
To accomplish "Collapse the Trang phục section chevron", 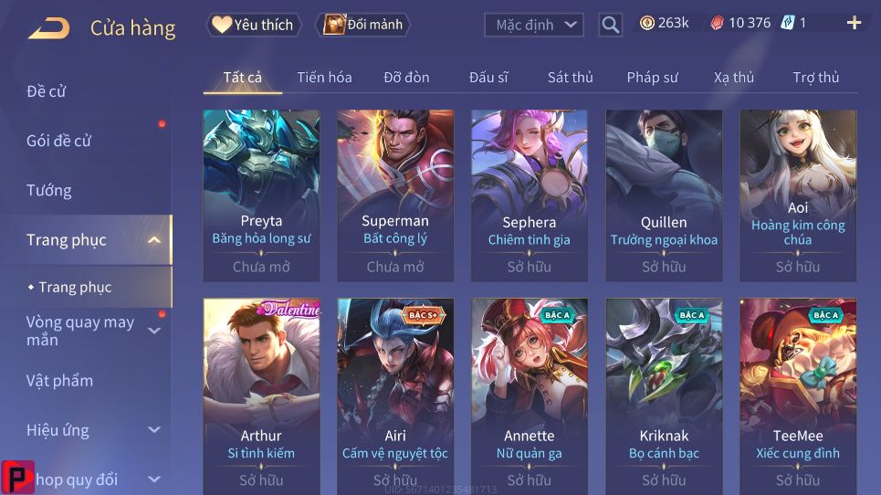I will 154,240.
